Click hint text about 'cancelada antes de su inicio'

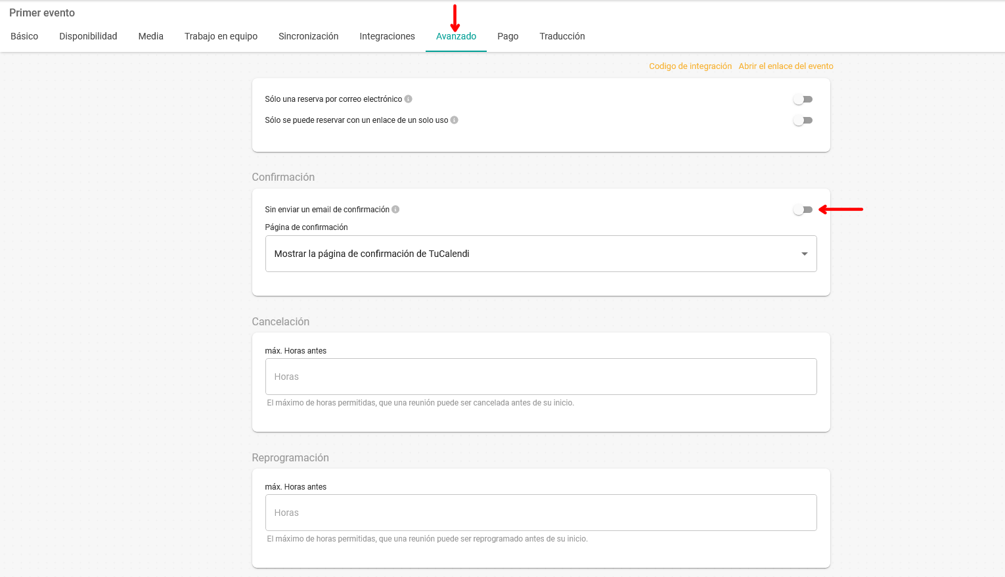pyautogui.click(x=420, y=403)
